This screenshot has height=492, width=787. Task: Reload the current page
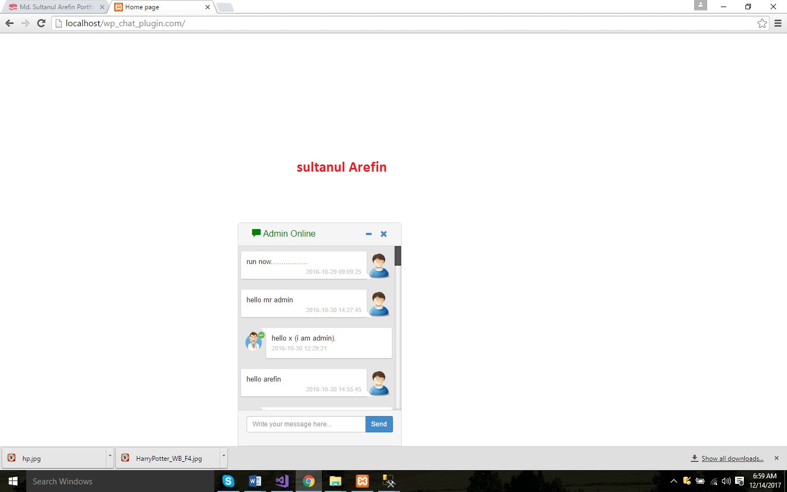(x=41, y=24)
